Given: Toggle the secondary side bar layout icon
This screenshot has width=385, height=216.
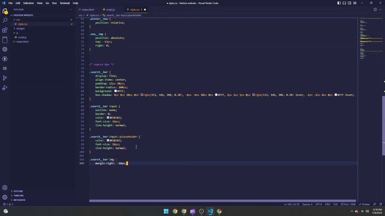Looking at the screenshot, I should pos(350,3).
